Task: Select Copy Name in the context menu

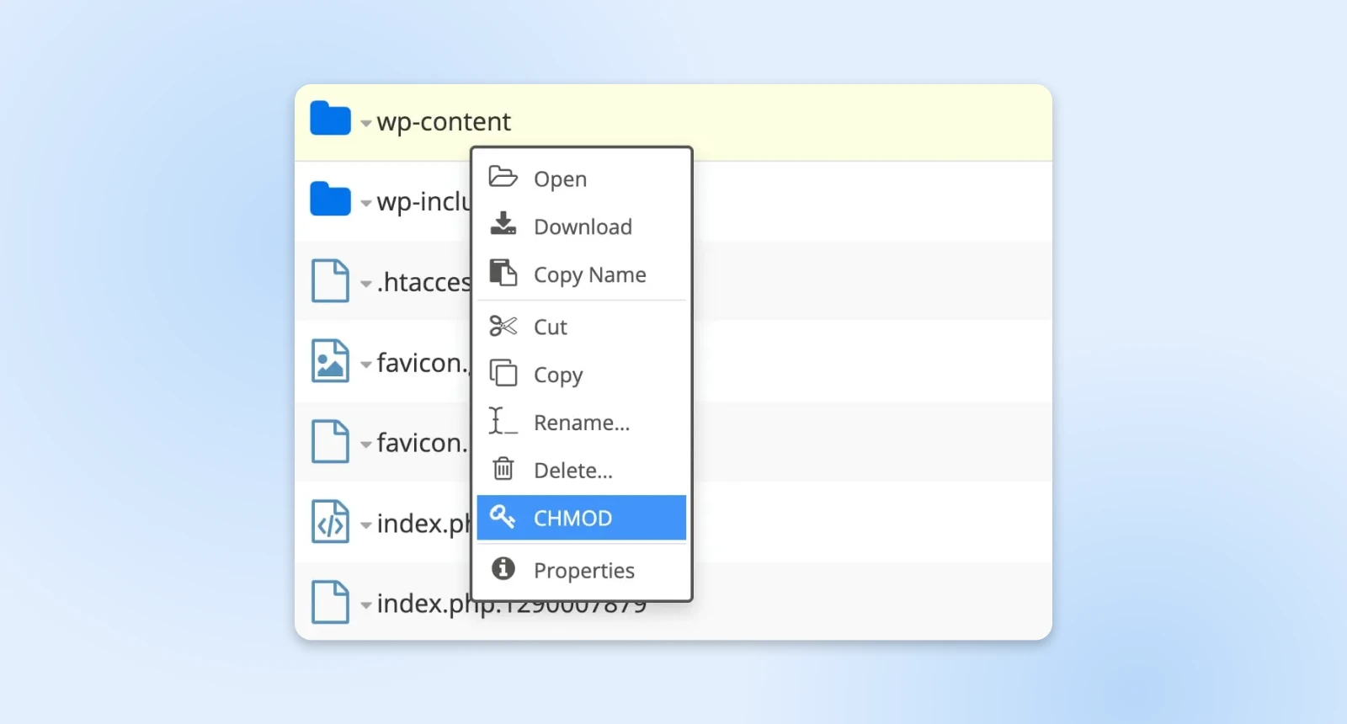Action: (x=582, y=274)
